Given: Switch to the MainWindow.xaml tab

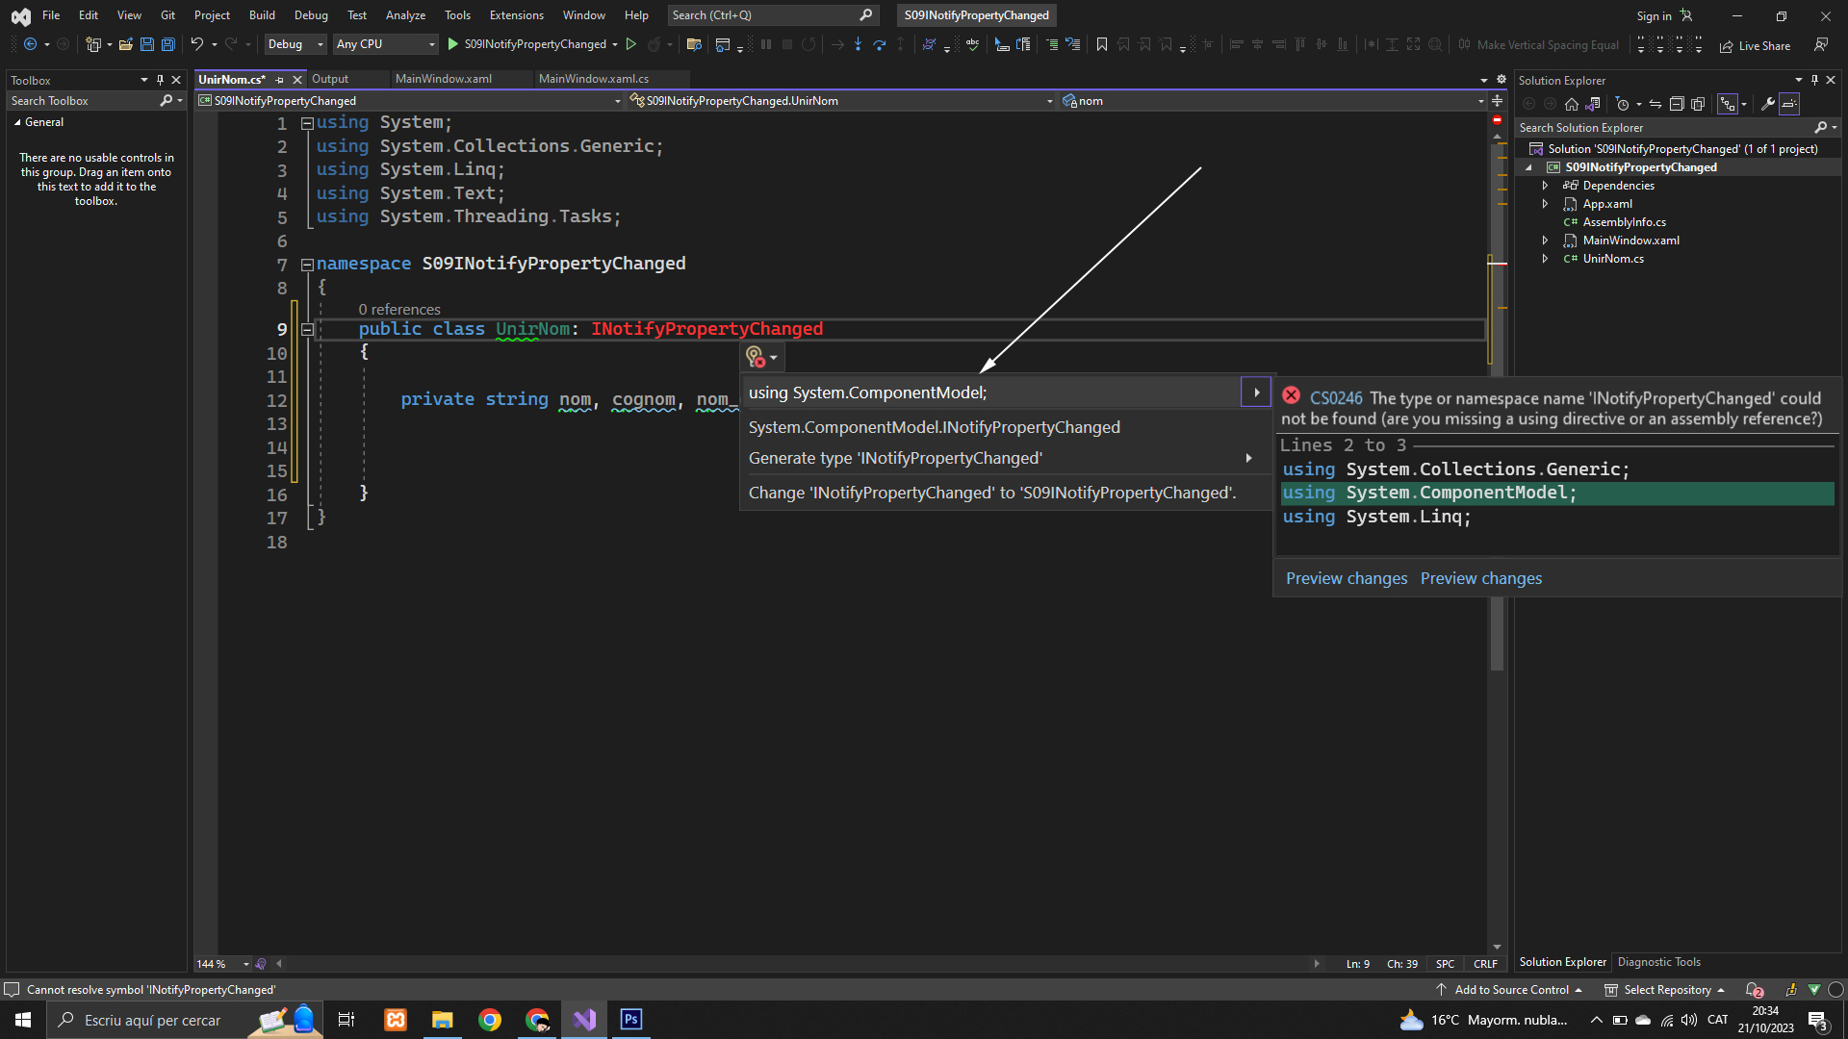Looking at the screenshot, I should tap(443, 79).
